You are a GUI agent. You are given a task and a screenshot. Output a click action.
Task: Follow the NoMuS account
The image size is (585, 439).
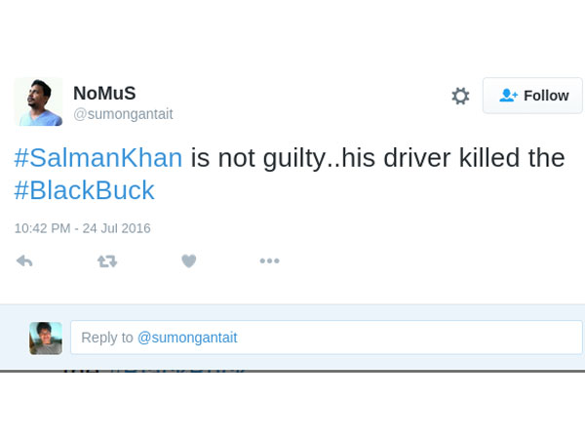tap(532, 96)
